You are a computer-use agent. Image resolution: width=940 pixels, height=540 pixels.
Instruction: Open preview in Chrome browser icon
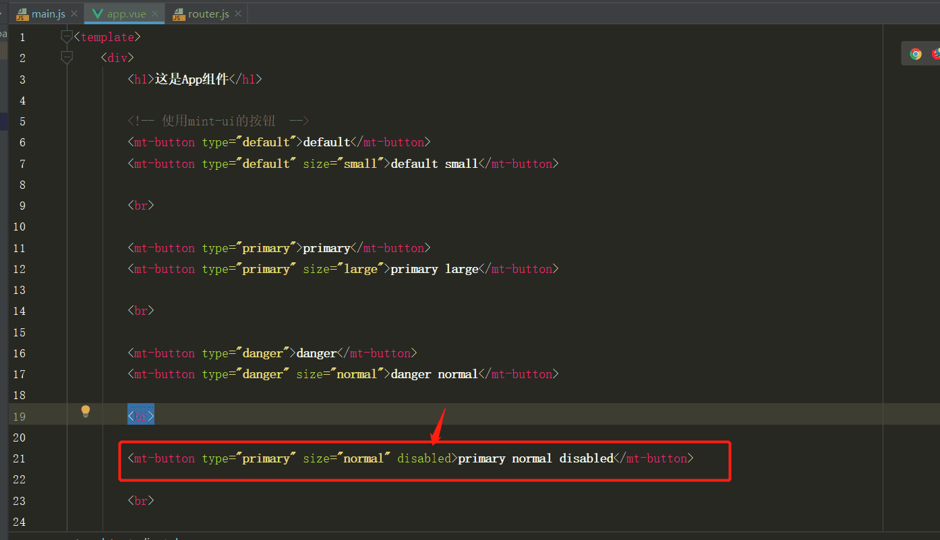point(915,54)
